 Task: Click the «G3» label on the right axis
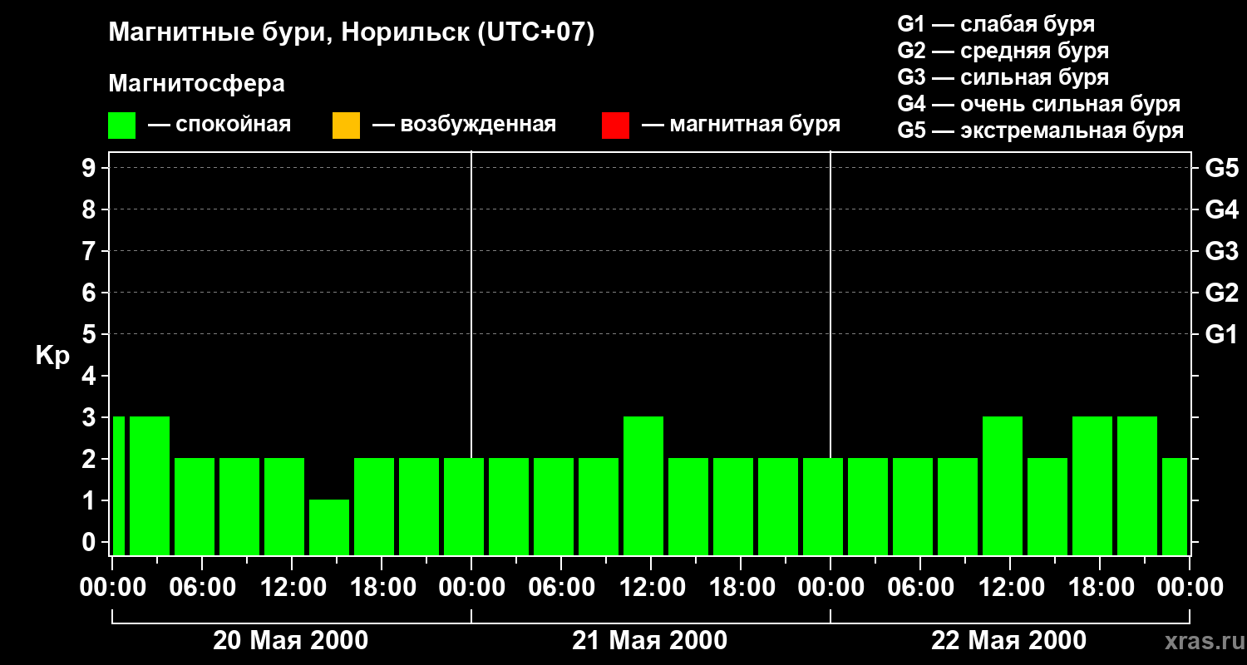(x=1221, y=251)
